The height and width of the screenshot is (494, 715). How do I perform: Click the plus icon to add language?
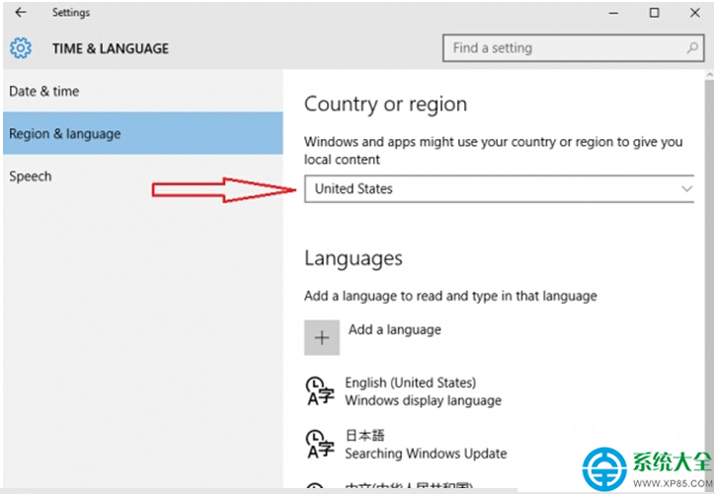point(322,337)
